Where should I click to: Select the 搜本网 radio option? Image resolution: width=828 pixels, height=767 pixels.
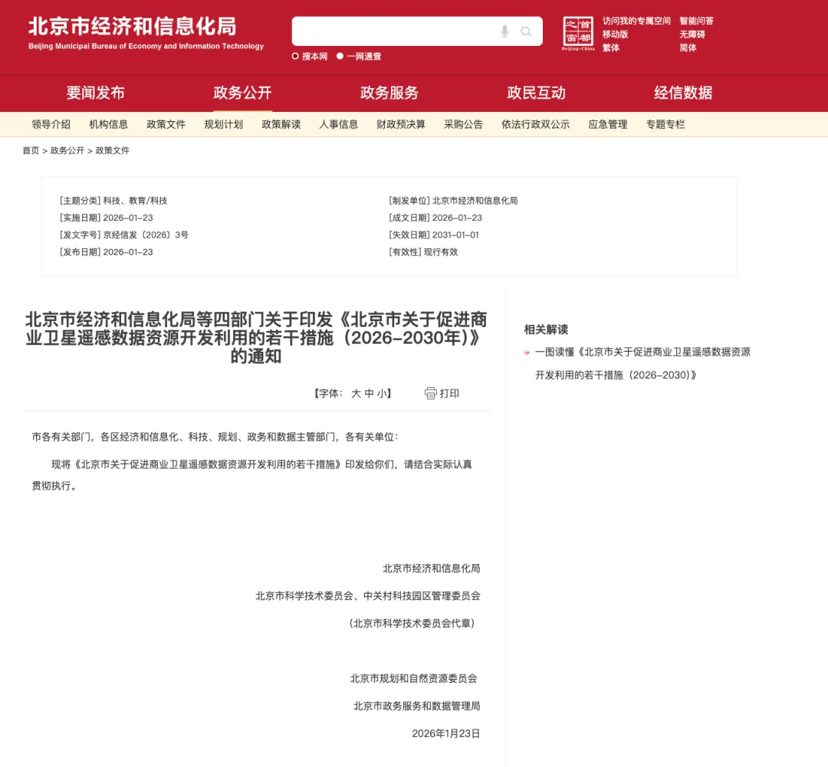(x=295, y=56)
